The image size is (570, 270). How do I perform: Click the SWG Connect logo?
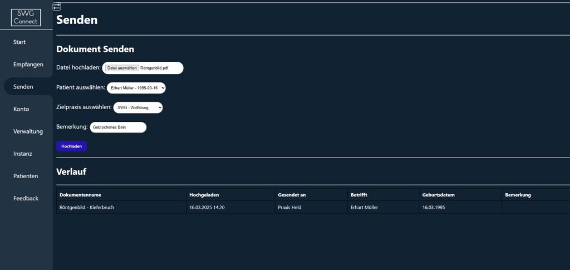coord(26,17)
